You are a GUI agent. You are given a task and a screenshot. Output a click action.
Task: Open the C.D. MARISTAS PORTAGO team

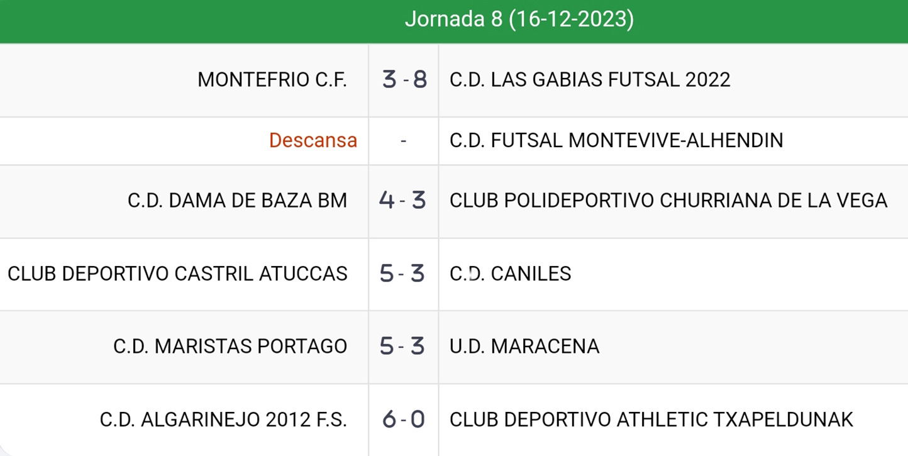[x=230, y=347]
